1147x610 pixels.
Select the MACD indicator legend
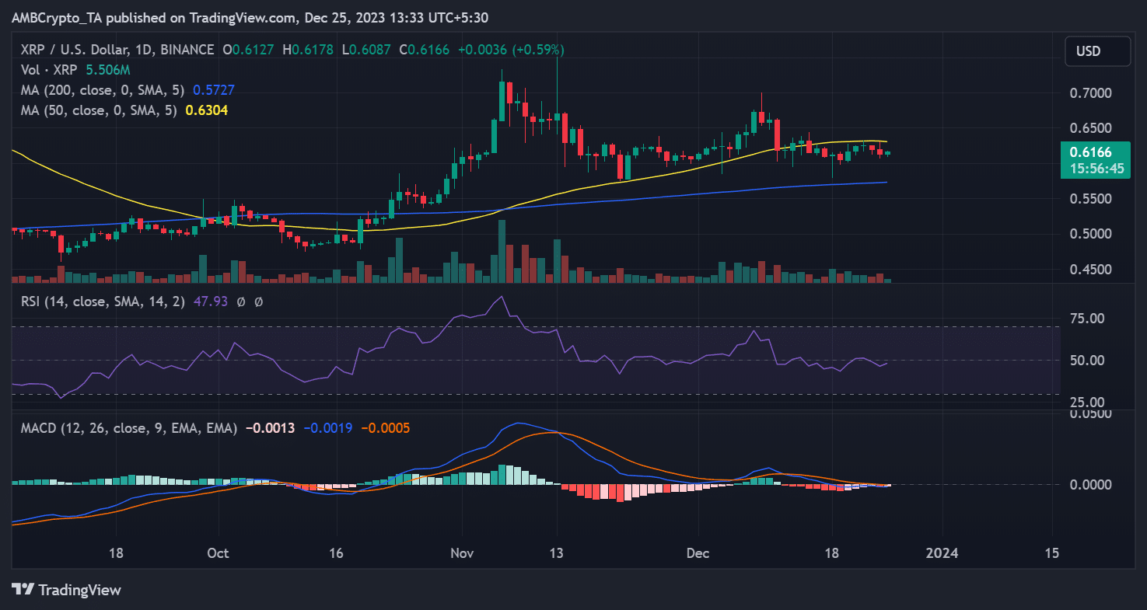coord(128,428)
